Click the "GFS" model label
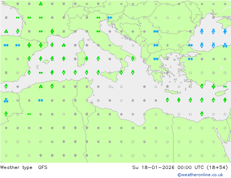This screenshot has height=178, width=231. [x=43, y=167]
